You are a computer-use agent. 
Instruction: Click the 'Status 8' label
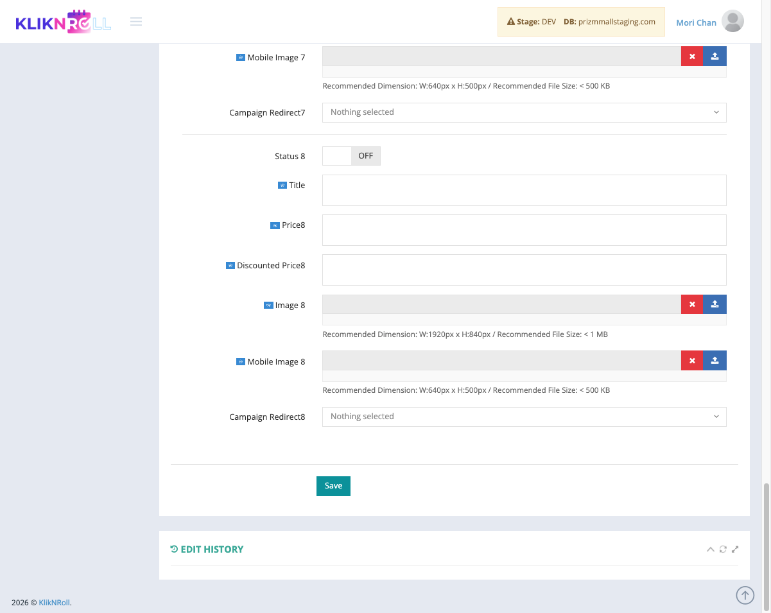click(x=290, y=157)
